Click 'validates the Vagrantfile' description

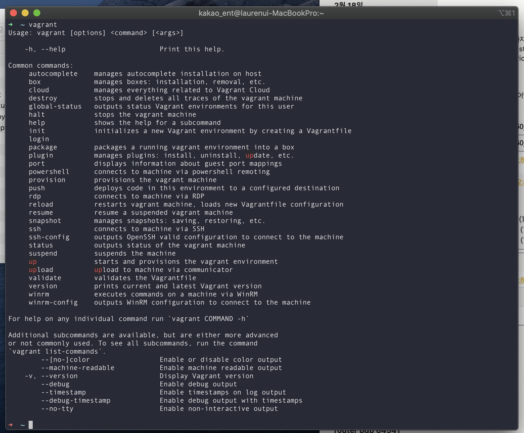tap(145, 278)
